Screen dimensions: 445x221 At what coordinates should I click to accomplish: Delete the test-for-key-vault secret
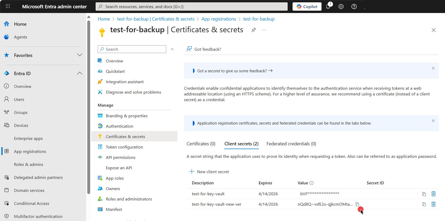[434, 194]
